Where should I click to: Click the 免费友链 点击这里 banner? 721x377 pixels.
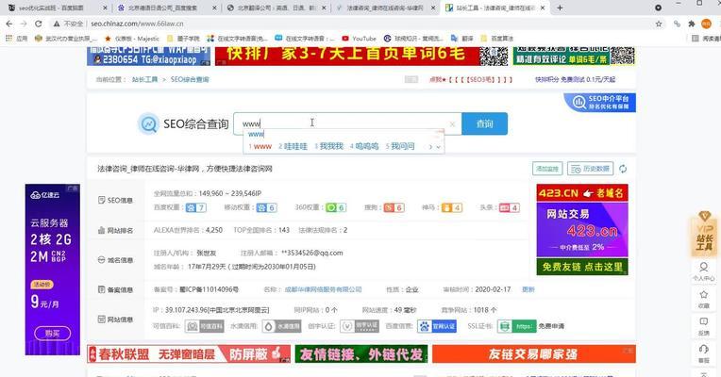pyautogui.click(x=582, y=267)
